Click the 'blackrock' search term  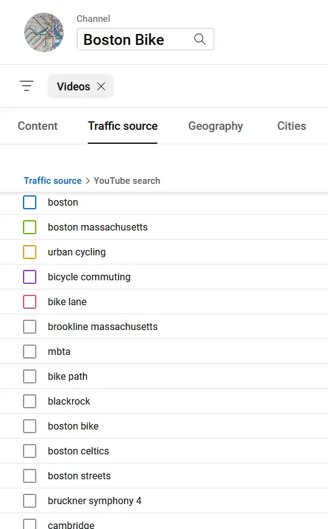[x=69, y=402]
